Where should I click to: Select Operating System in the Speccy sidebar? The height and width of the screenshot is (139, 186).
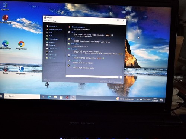(56, 30)
